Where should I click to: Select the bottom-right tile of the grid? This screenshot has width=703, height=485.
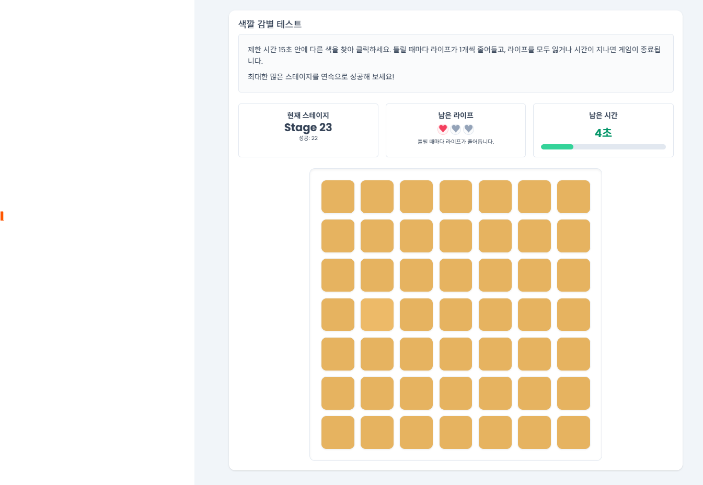coord(573,432)
